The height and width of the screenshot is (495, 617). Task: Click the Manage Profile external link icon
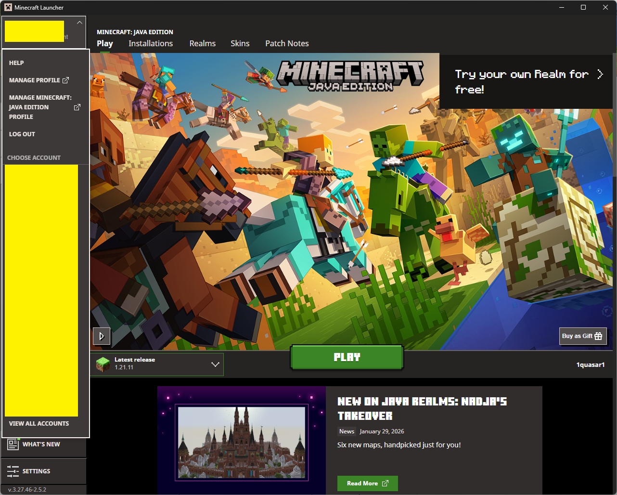coord(66,80)
